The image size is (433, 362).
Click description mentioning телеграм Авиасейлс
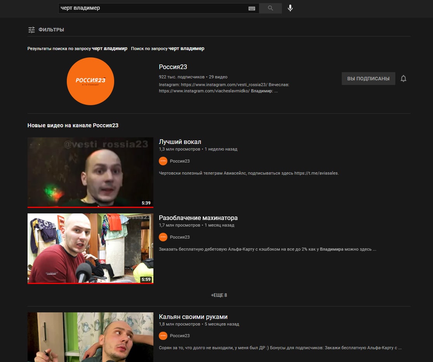(x=249, y=173)
